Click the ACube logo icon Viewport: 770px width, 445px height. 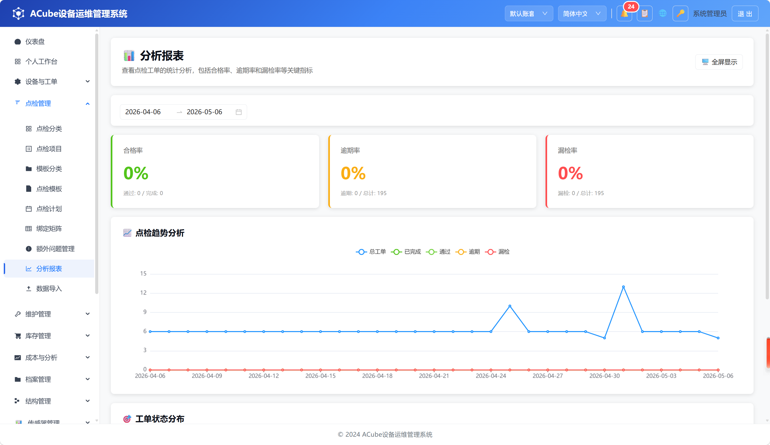18,14
